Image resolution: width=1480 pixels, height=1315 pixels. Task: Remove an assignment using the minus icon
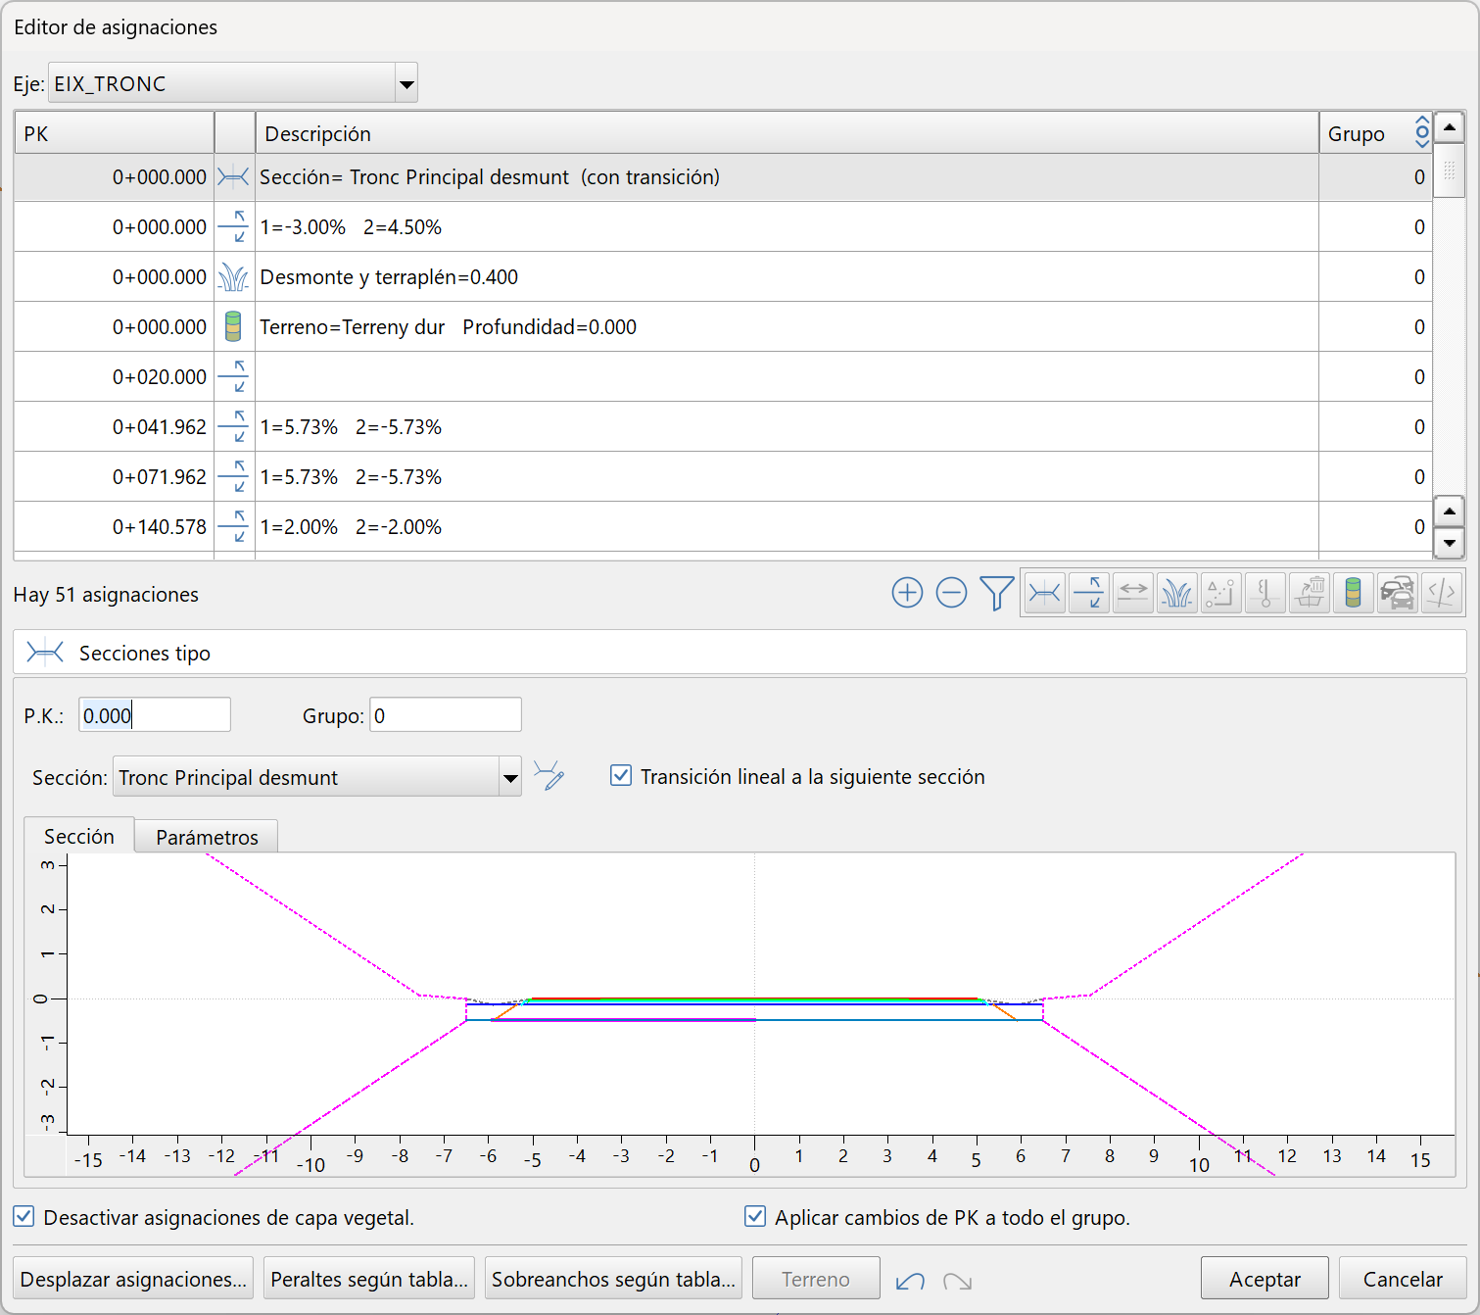(951, 593)
